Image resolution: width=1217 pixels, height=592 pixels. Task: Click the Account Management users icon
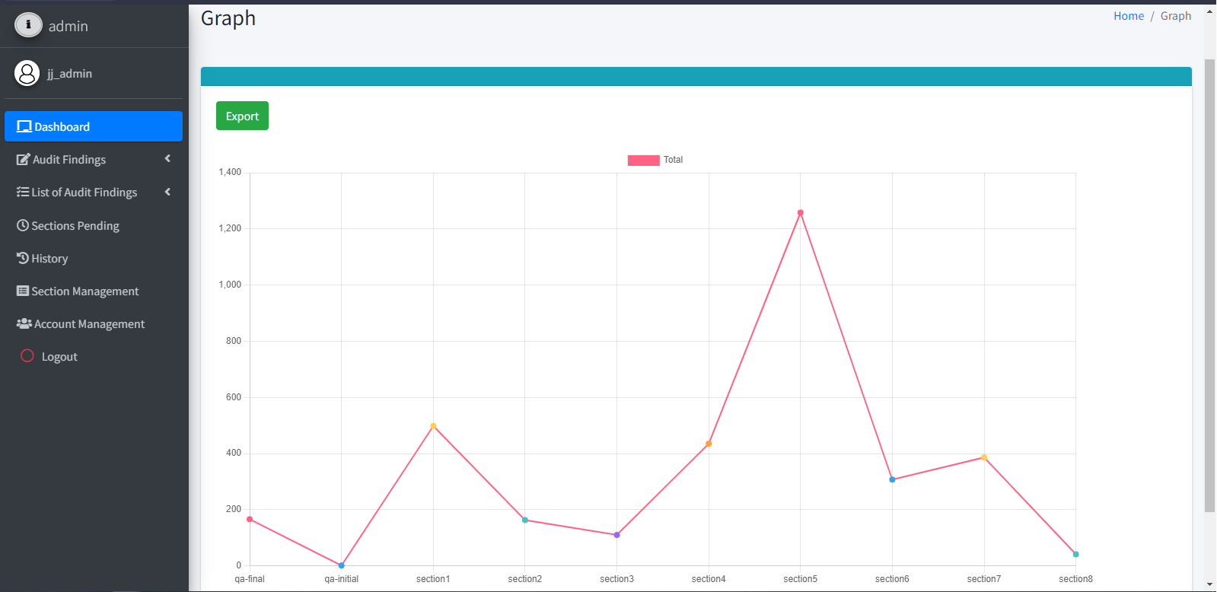coord(24,323)
